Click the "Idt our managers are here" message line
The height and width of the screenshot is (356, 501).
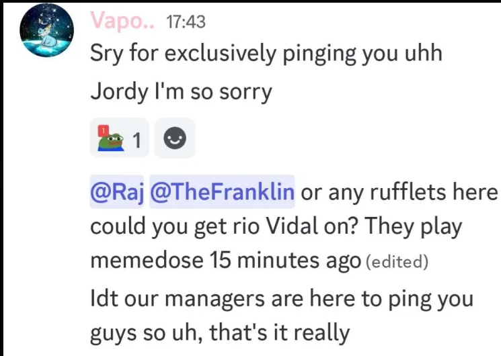pos(281,298)
